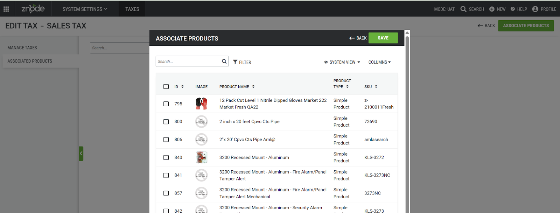Select Manage Taxes in sidebar

click(x=22, y=48)
